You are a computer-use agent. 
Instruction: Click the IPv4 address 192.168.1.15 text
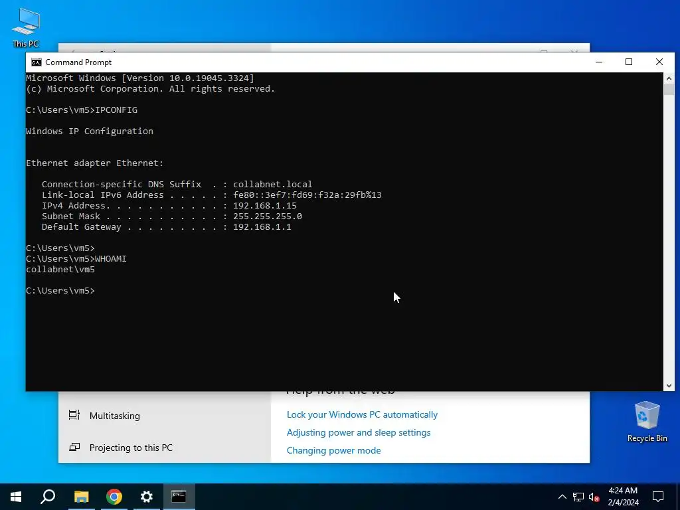265,206
